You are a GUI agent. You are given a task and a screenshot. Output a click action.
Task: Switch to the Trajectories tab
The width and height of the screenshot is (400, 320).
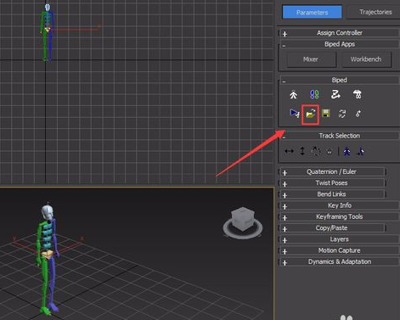(375, 12)
